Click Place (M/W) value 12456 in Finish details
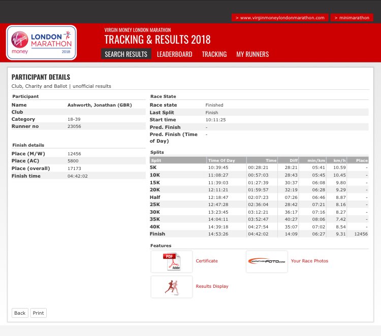Screen dimensions: 381x336 point(74,154)
